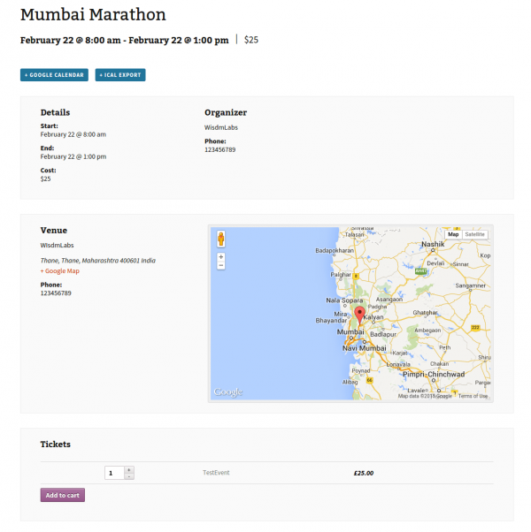Image resolution: width=531 pixels, height=532 pixels.
Task: Decrease ticket quantity with down arrow
Action: [x=129, y=476]
